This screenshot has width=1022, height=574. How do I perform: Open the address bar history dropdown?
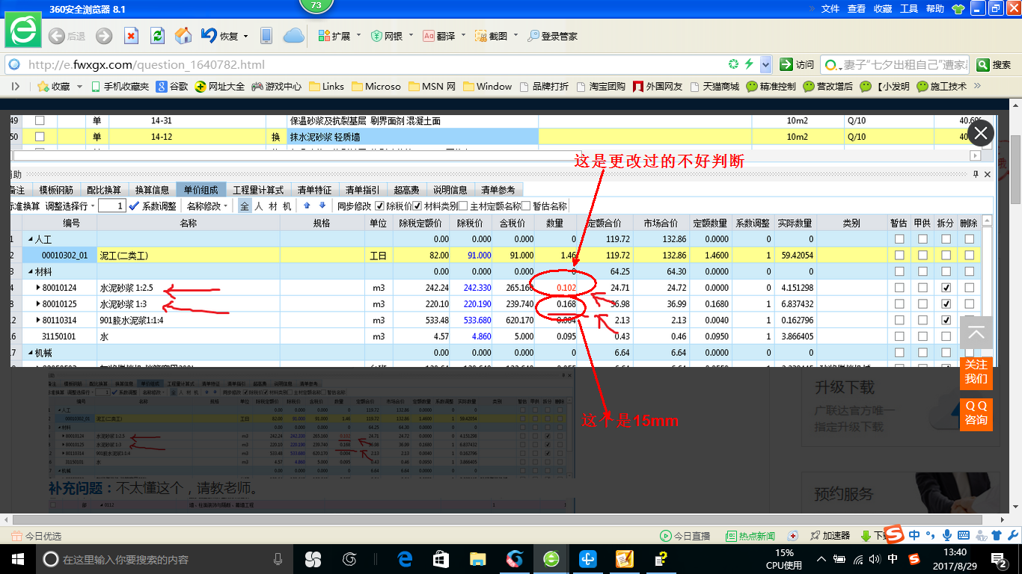click(767, 64)
